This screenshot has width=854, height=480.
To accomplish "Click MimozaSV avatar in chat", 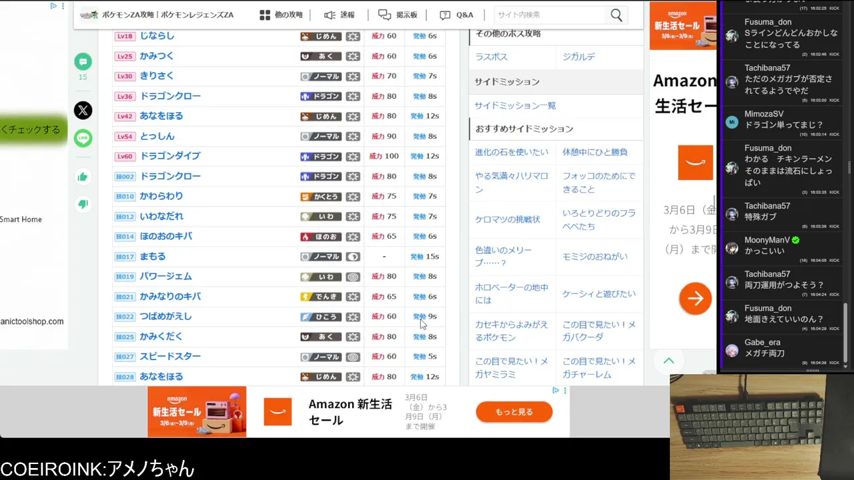I will coord(732,122).
